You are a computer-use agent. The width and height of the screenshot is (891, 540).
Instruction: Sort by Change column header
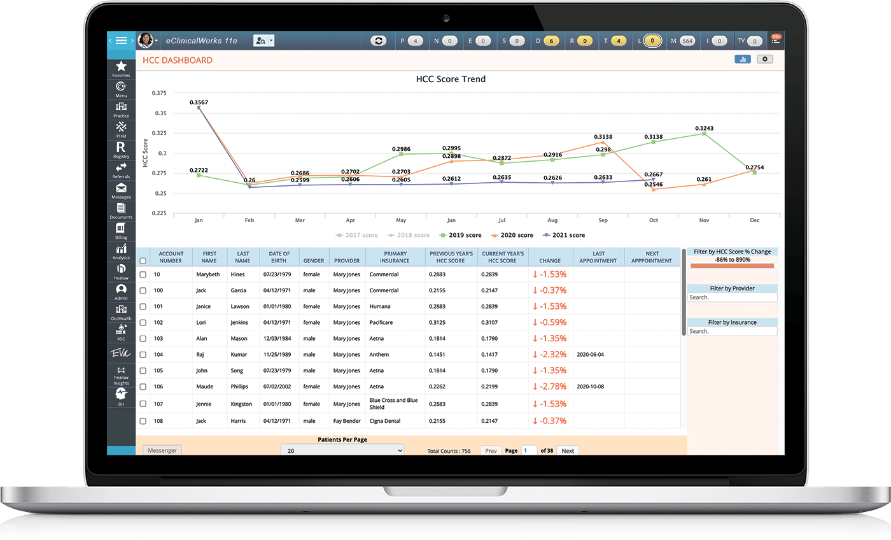tap(550, 257)
